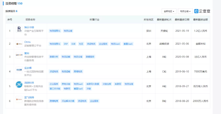Image resolution: width=221 pixels, height=114 pixels.
Task: Click the 最新融资日期 column header
Action: (x=182, y=20)
